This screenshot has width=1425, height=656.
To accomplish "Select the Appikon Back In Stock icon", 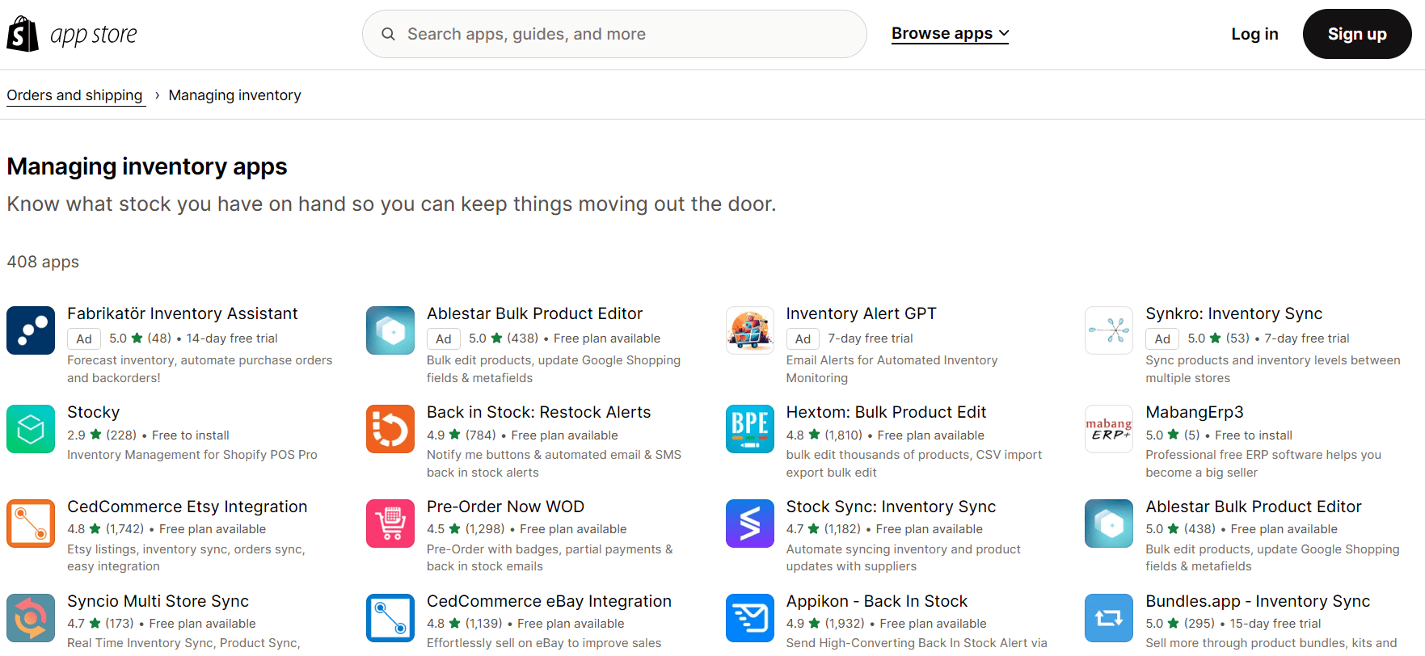I will pyautogui.click(x=749, y=618).
